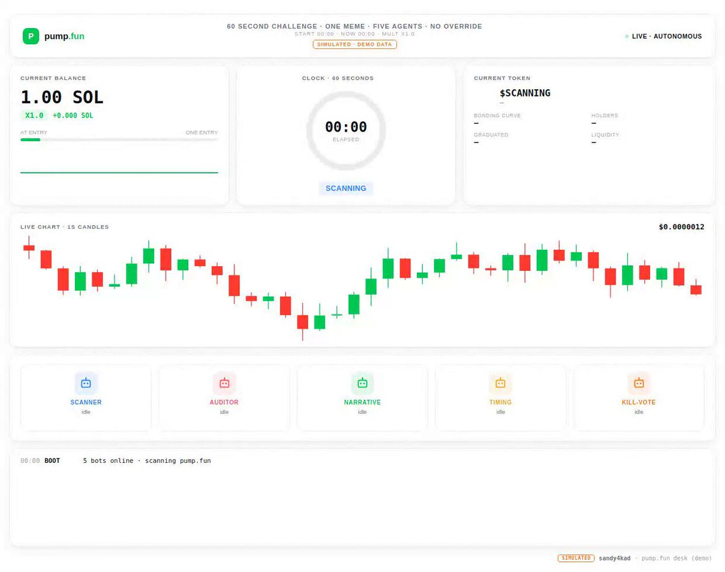The height and width of the screenshot is (572, 725).
Task: Select the blue Scanner bot icon
Action: [x=86, y=383]
